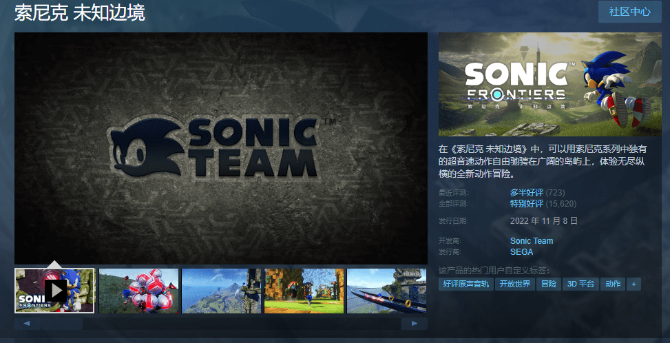Click the release date 2022 年 11 月 8 日
The width and height of the screenshot is (670, 343).
(x=544, y=221)
